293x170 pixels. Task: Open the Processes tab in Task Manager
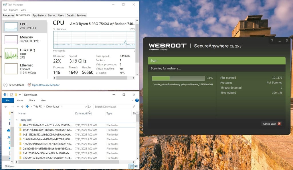tap(8, 15)
